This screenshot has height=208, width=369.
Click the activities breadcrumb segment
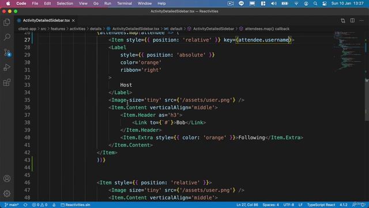[x=77, y=29]
